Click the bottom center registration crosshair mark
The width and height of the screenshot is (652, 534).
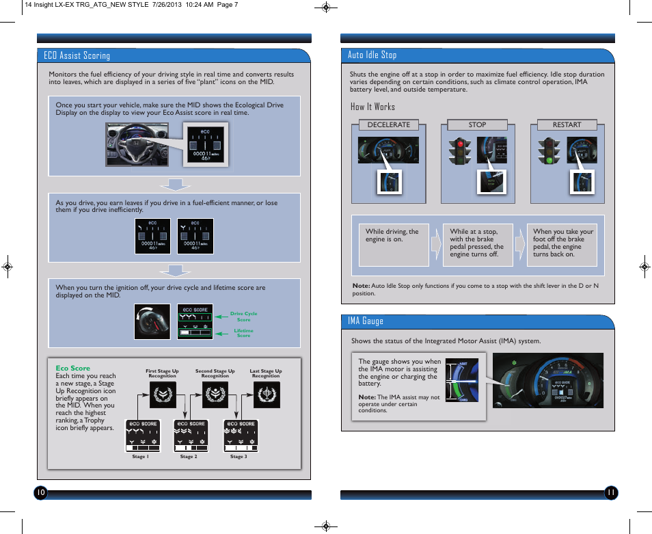pos(326,526)
